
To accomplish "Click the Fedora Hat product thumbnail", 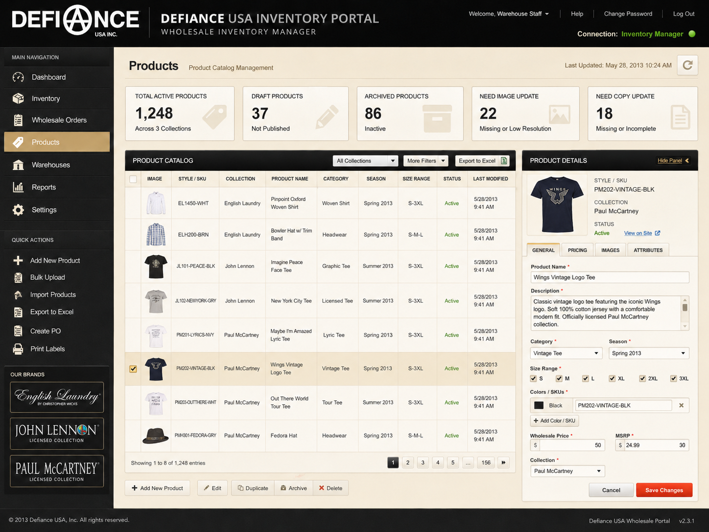I will pos(156,435).
